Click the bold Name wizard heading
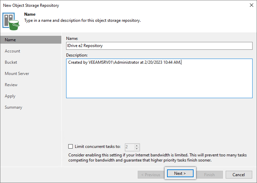The width and height of the screenshot is (257, 183). pos(30,14)
